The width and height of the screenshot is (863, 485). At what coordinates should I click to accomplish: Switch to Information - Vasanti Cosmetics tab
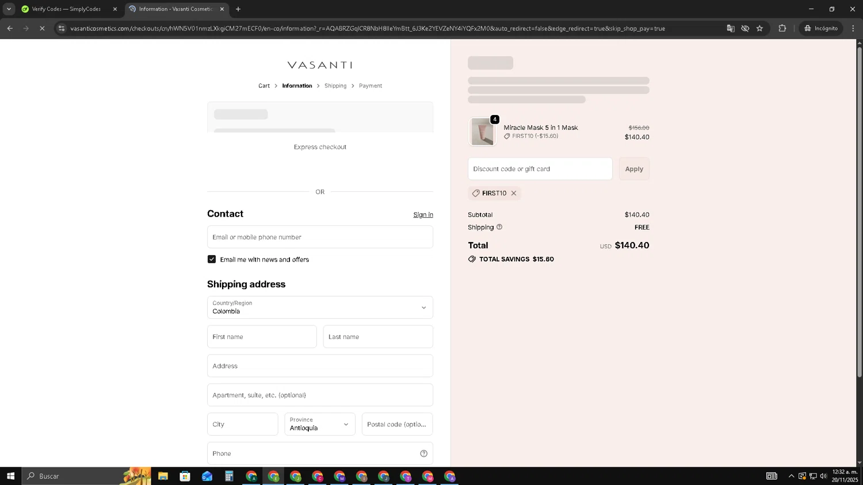coord(175,9)
